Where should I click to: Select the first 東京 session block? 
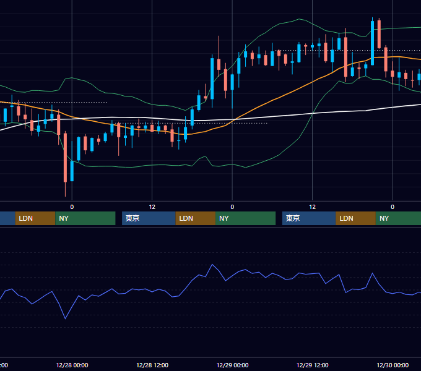(x=149, y=218)
